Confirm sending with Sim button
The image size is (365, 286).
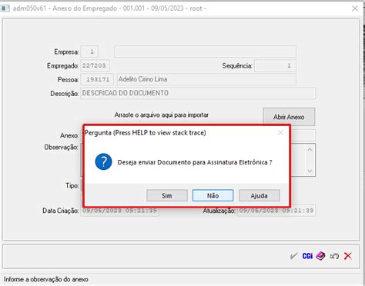pyautogui.click(x=167, y=196)
